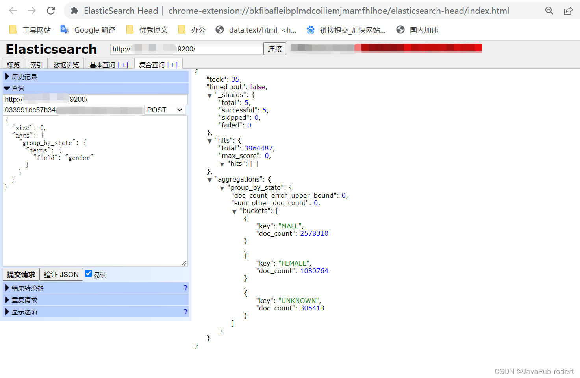The height and width of the screenshot is (378, 580).
Task: Collapse the 查询 section
Action: (x=96, y=88)
